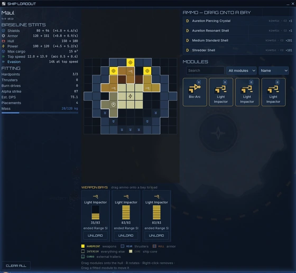
Task: Click the Maul ship name
Action: (x=8, y=13)
